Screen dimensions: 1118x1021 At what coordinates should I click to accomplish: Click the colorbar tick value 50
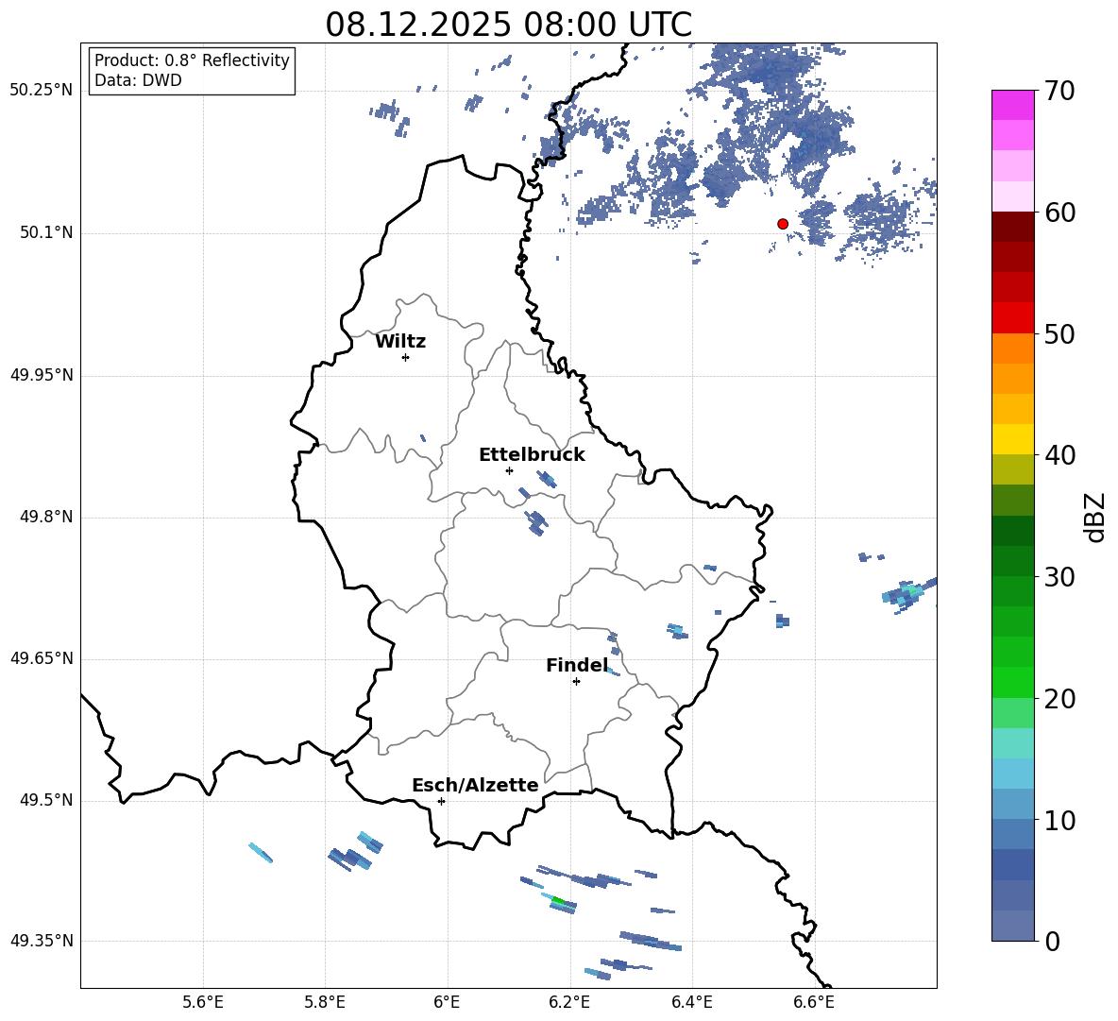[x=1059, y=333]
